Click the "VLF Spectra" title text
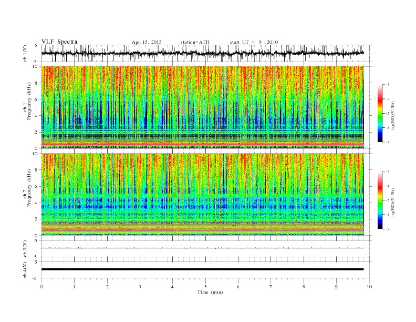 point(59,42)
